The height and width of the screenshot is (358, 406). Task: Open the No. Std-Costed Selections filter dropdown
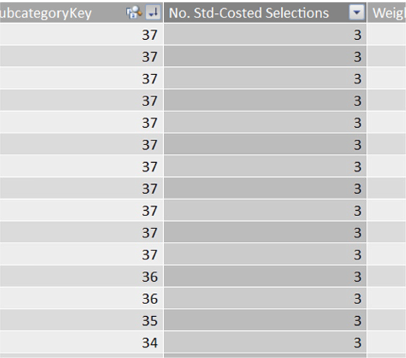(x=357, y=13)
